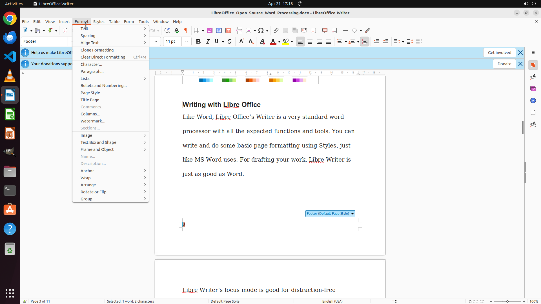Open the font size dropdown

[187, 41]
